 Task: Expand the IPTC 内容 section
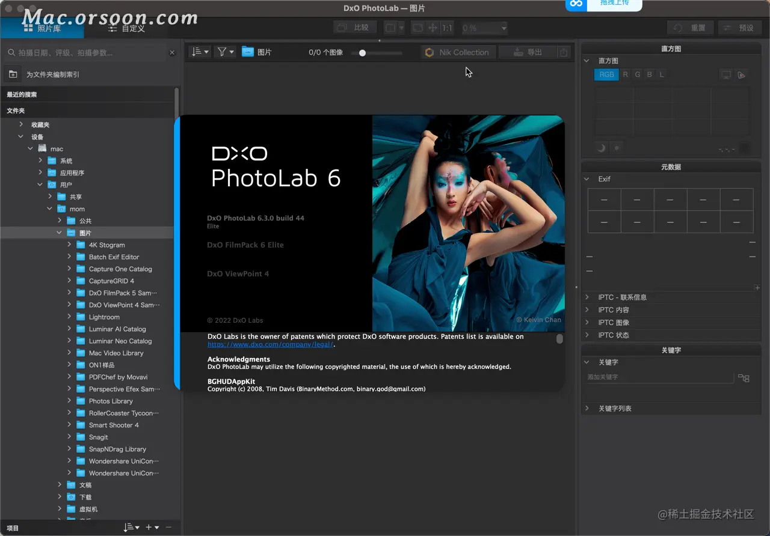coord(587,310)
